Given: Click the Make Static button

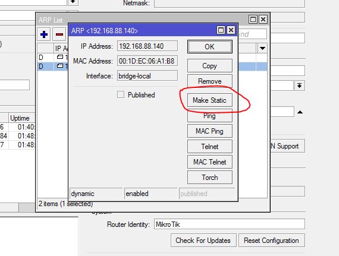Looking at the screenshot, I should [x=210, y=100].
